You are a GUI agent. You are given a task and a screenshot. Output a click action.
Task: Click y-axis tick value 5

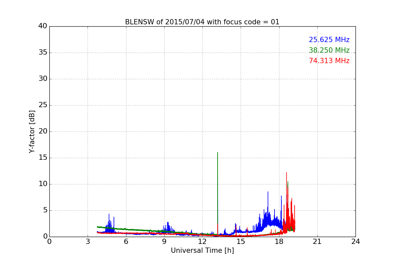click(45, 210)
